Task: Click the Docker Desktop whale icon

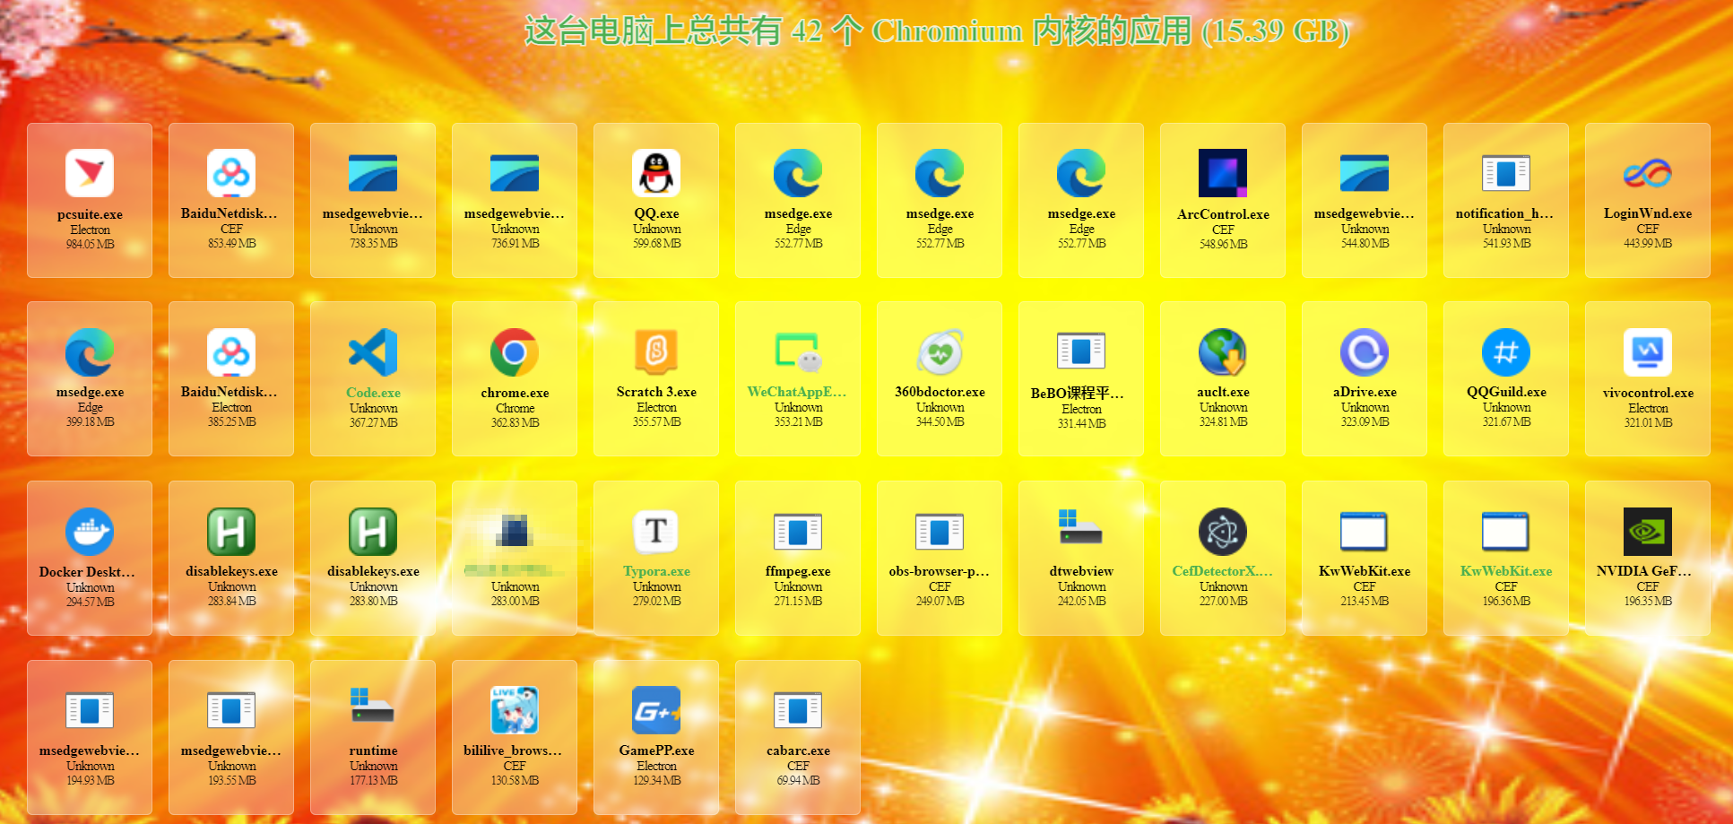Action: pos(90,532)
